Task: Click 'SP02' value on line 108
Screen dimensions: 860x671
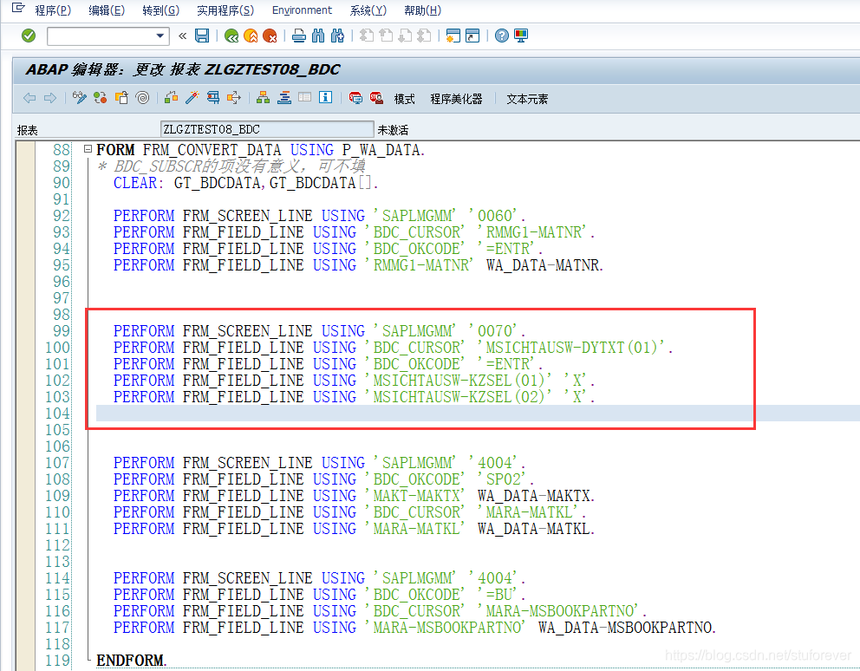Action: (504, 479)
